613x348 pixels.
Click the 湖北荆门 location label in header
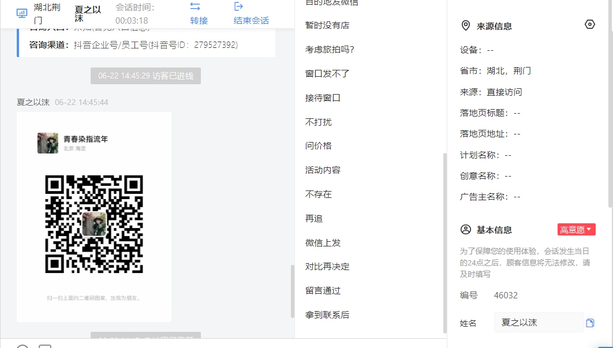(47, 14)
